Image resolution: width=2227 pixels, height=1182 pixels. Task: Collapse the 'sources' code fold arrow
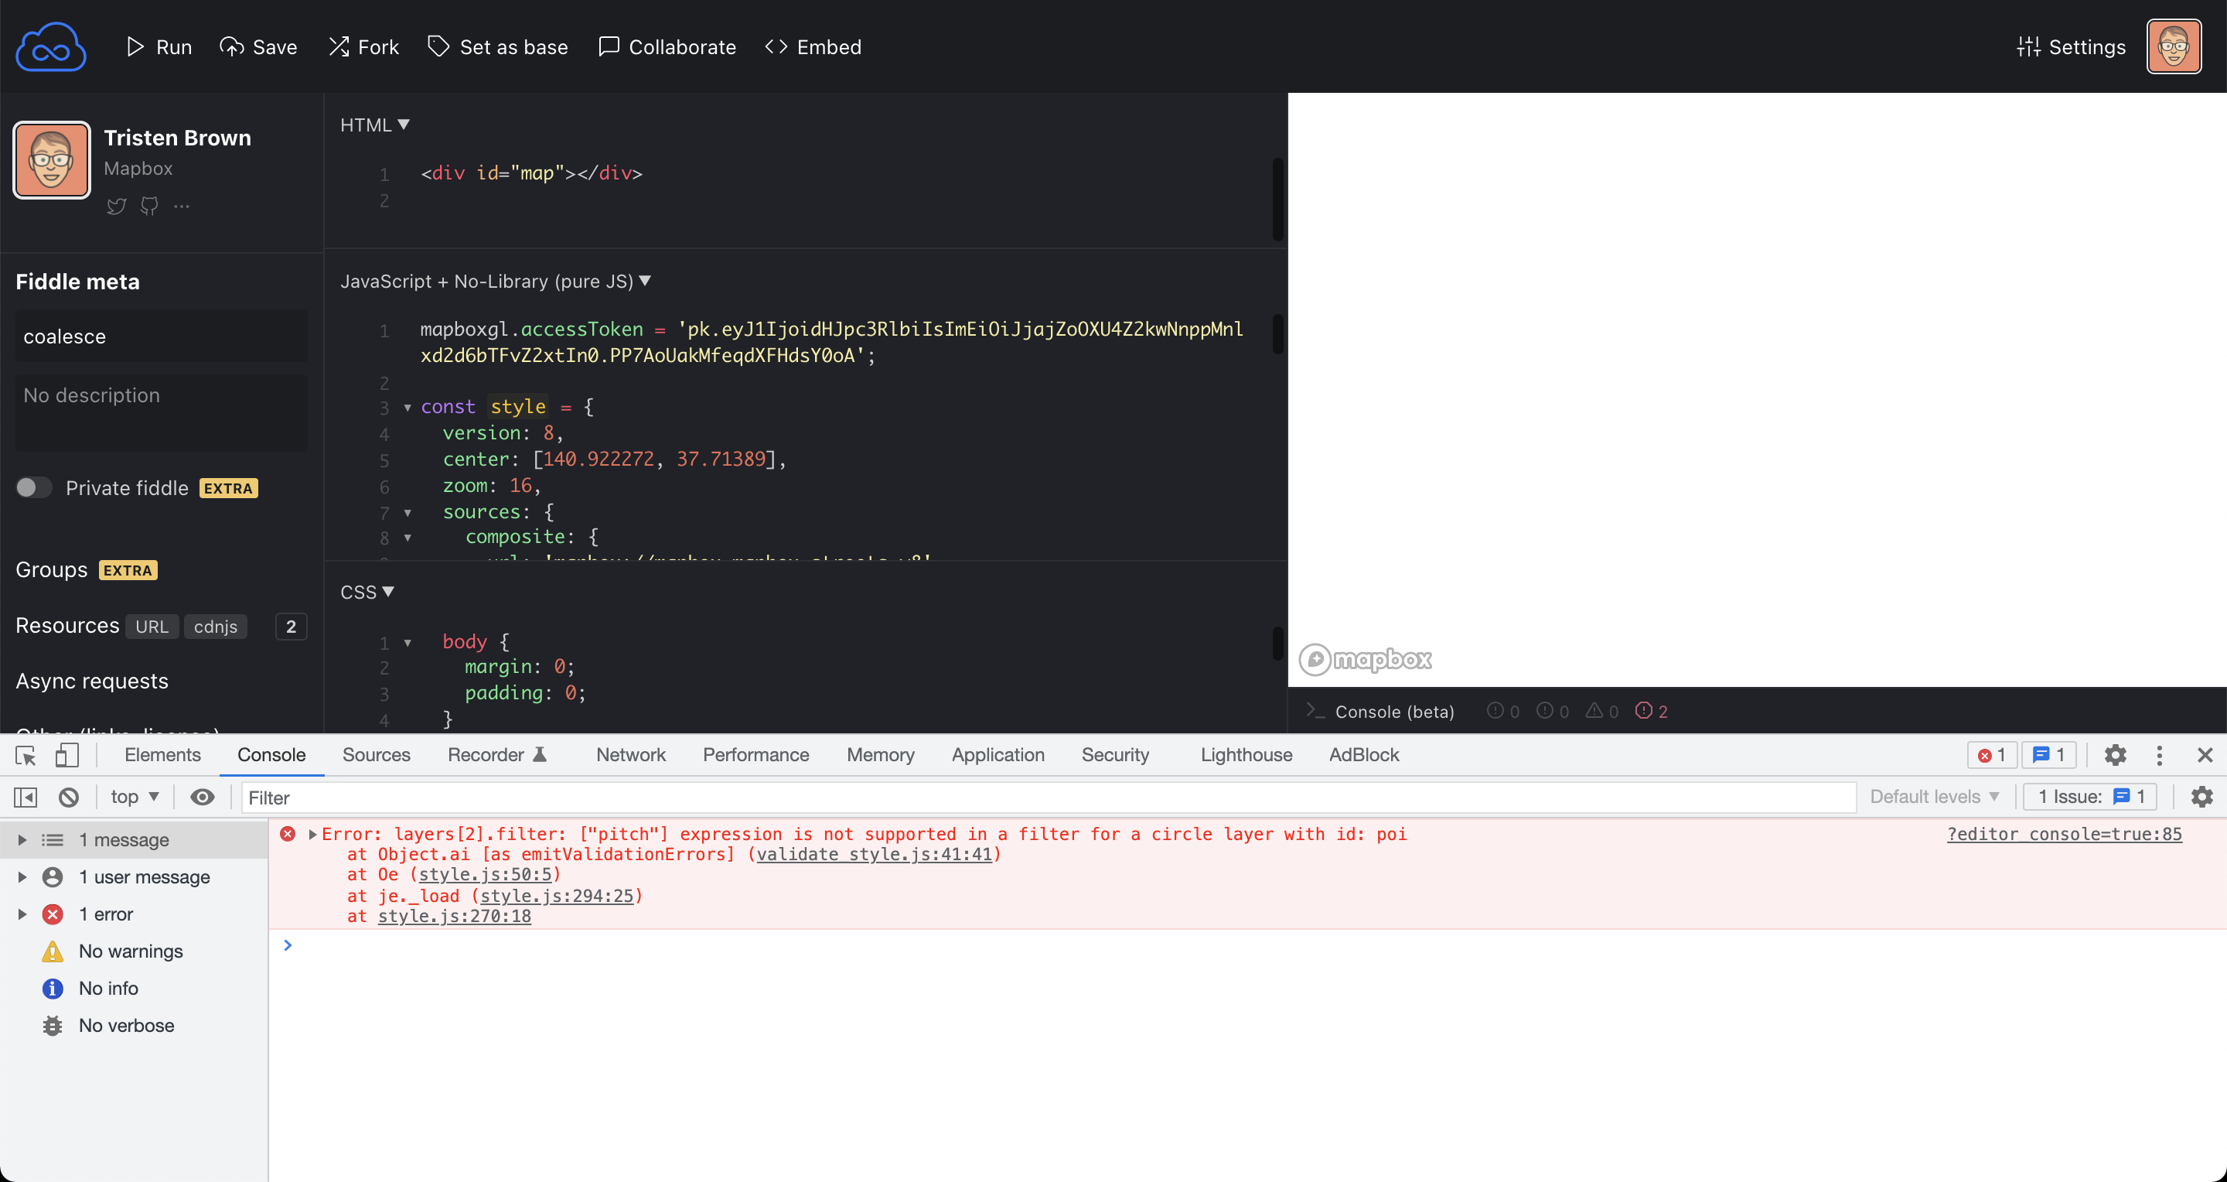(408, 513)
